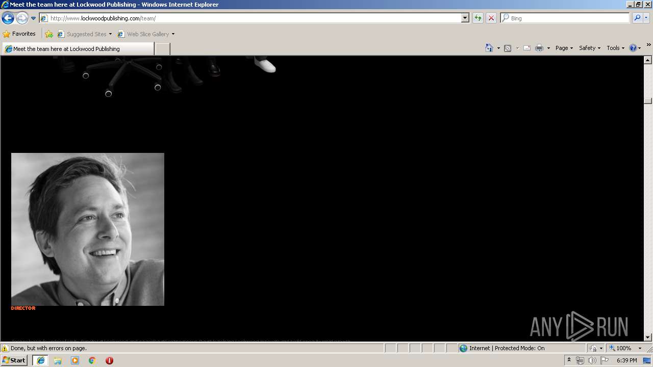653x367 pixels.
Task: Click the director's portrait photo
Action: 88,229
